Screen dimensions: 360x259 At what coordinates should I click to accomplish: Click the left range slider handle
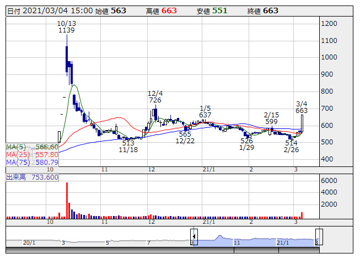point(194,236)
